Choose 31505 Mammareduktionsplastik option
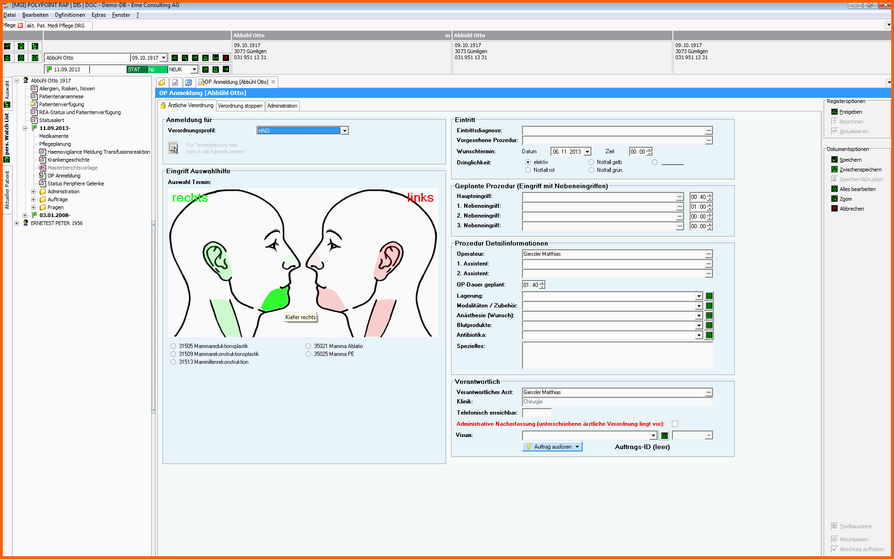The width and height of the screenshot is (894, 559). 173,346
